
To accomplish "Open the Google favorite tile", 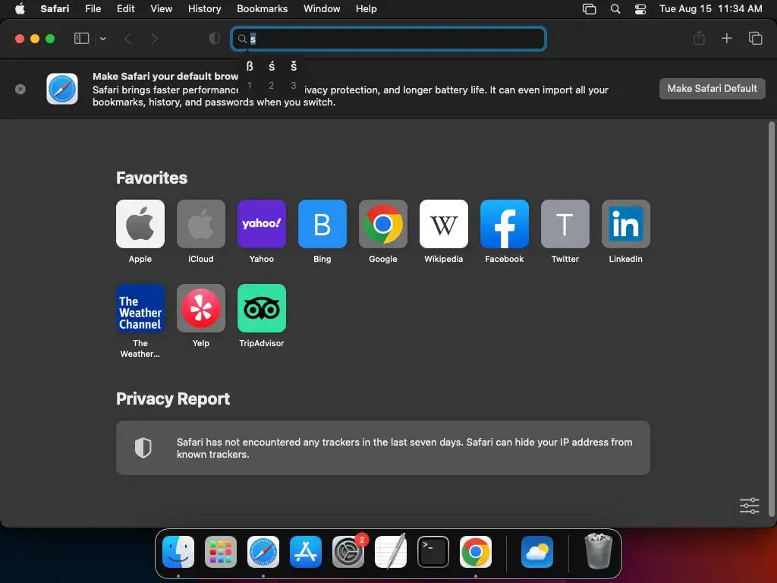I will [x=383, y=224].
